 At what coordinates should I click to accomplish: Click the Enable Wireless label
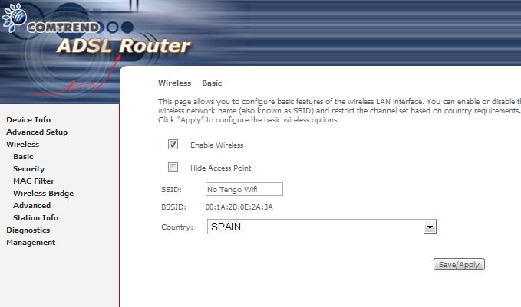coord(216,145)
